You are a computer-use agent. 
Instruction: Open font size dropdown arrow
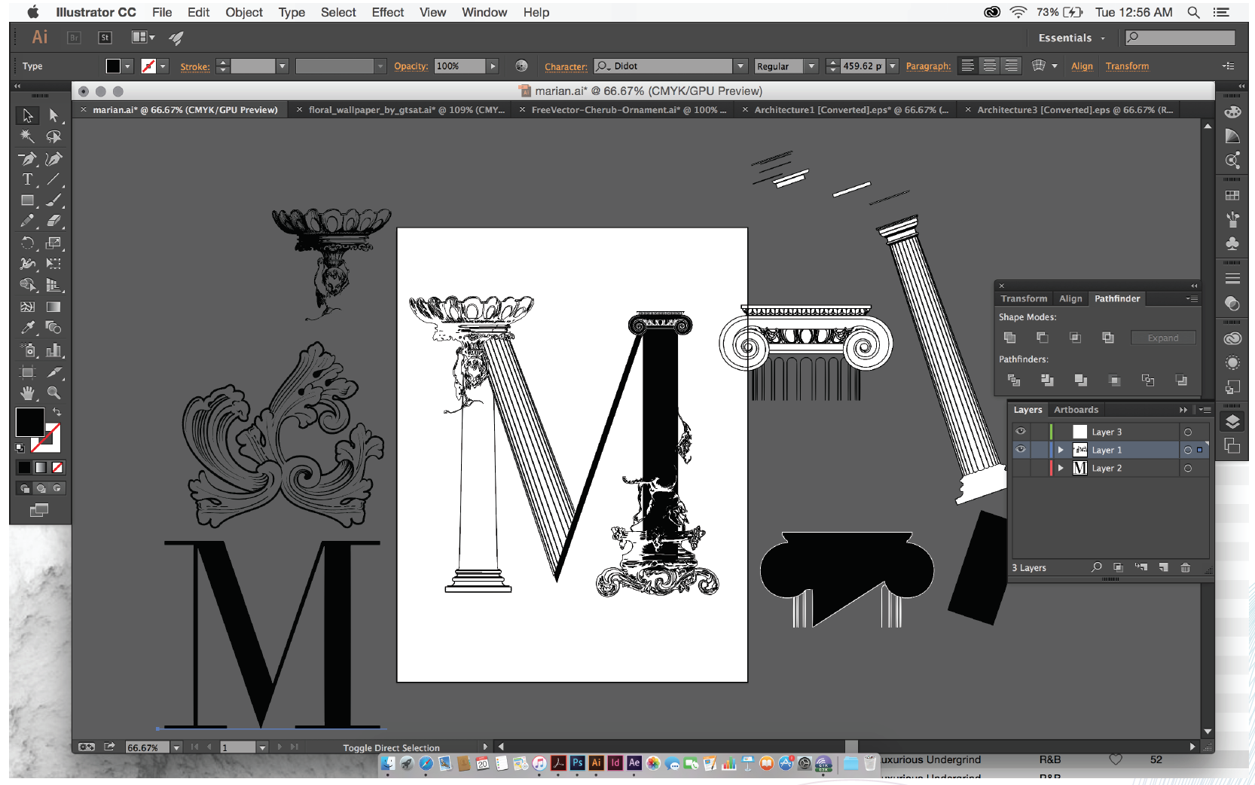pos(893,66)
